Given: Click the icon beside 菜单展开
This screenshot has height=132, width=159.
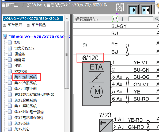Looking at the screenshot, I should [x=4, y=25].
